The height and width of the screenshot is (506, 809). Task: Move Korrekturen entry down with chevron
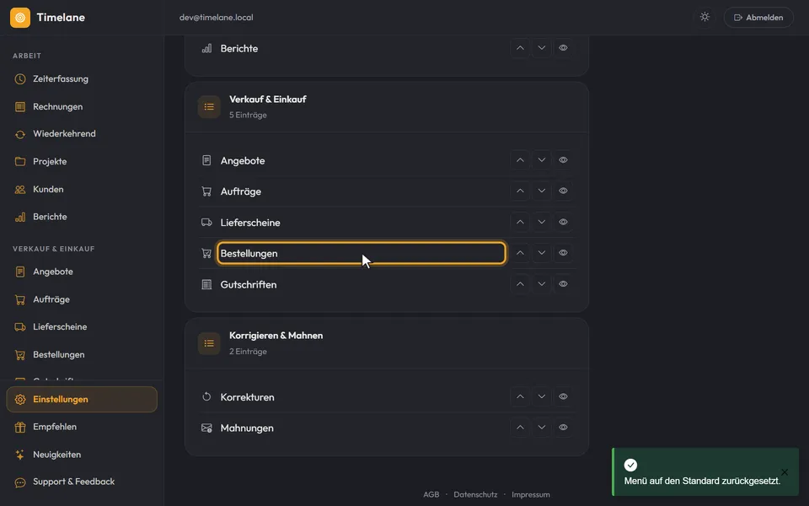[x=541, y=396]
